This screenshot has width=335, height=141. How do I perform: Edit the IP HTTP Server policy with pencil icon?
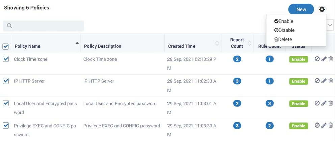pos(324,81)
